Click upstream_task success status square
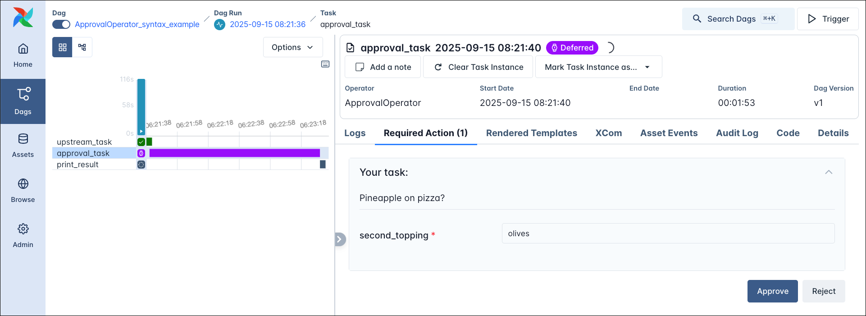This screenshot has width=866, height=316. click(141, 142)
